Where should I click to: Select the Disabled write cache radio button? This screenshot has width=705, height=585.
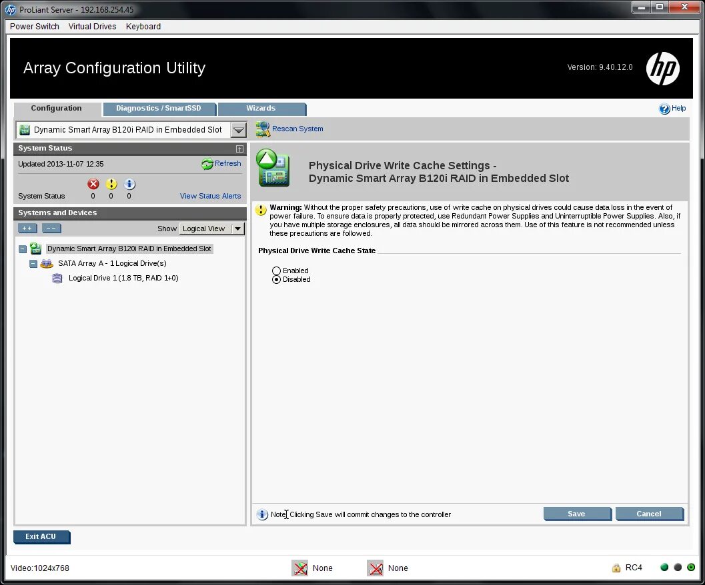pos(277,279)
